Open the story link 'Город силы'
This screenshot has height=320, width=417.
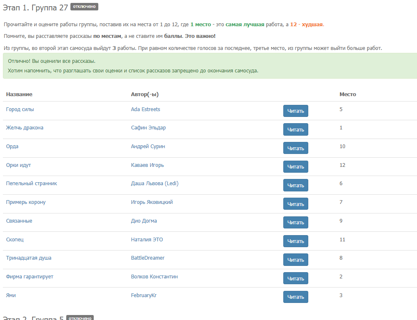point(20,109)
